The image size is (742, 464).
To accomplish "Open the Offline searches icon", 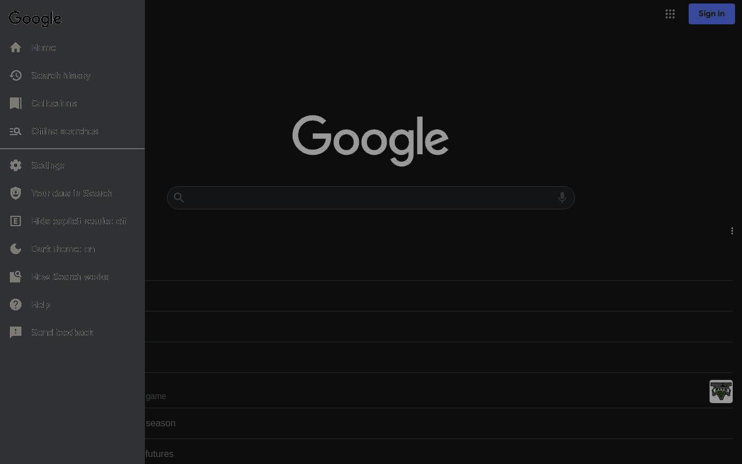I will coord(16,131).
